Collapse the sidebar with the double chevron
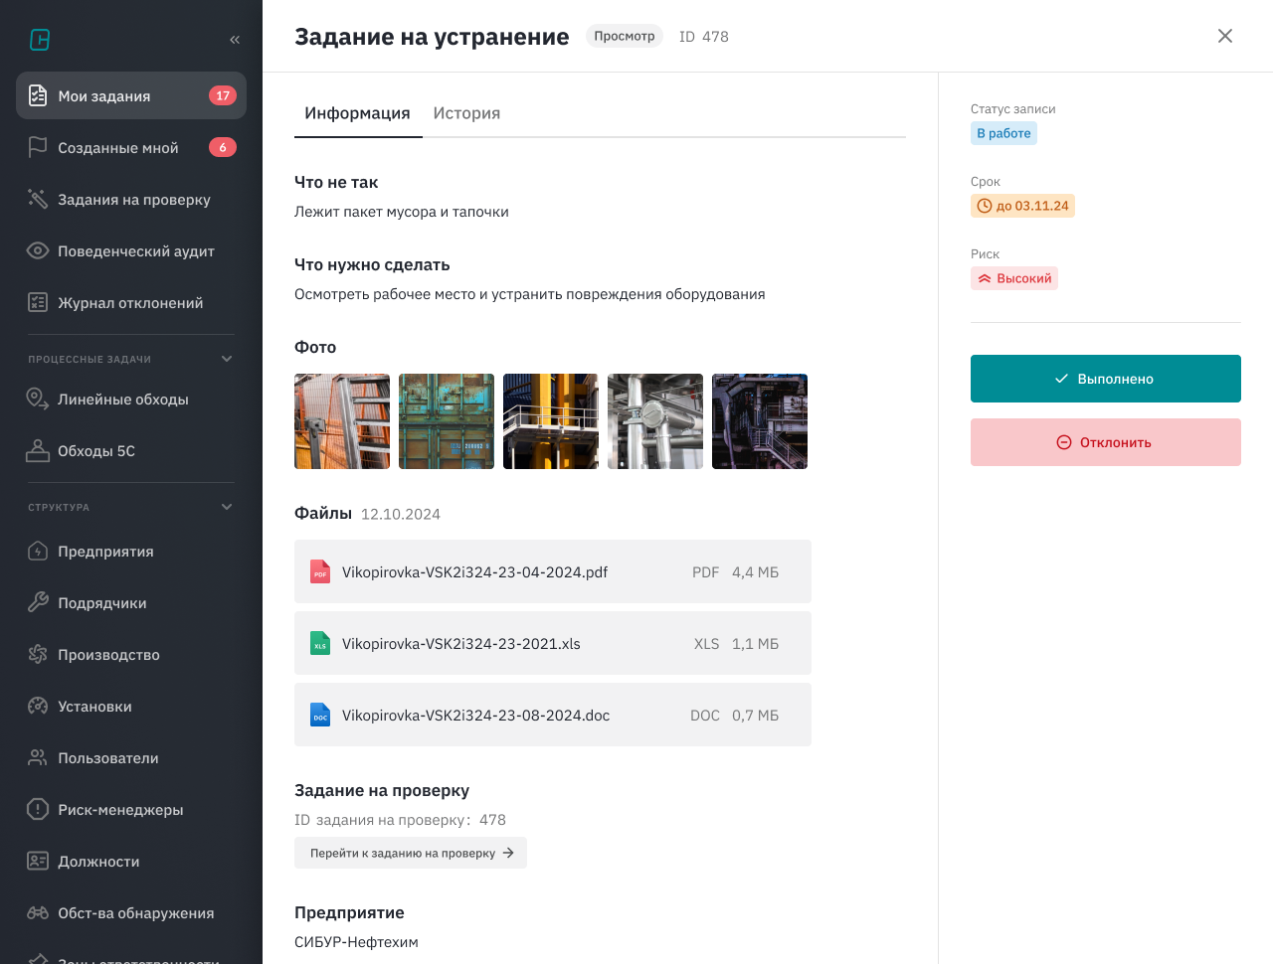 235,40
